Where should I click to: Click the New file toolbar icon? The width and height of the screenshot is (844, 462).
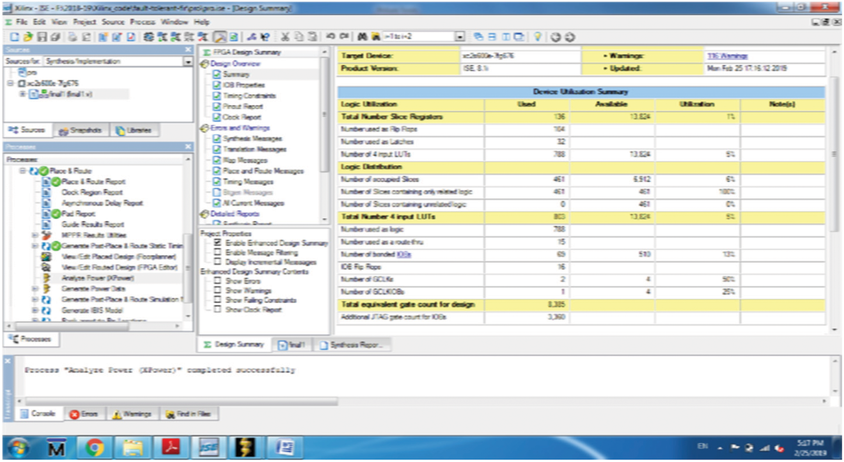[x=14, y=37]
